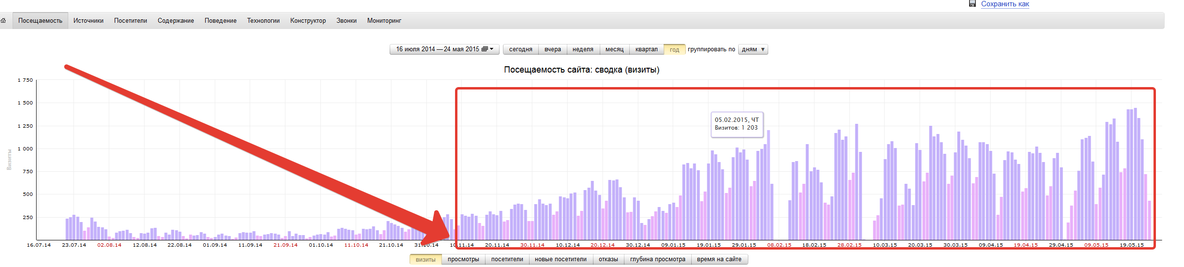Open the Звонки menu
Viewport: 1184px width, 267px height.
[347, 21]
